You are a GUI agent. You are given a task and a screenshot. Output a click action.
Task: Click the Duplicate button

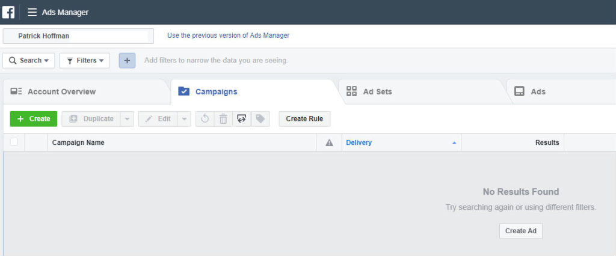coord(91,118)
